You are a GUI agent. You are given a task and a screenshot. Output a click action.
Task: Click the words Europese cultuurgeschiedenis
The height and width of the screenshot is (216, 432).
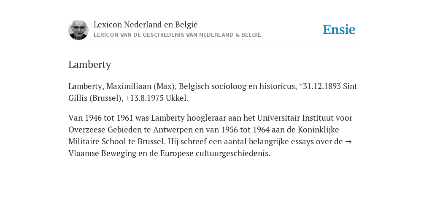click(x=215, y=153)
